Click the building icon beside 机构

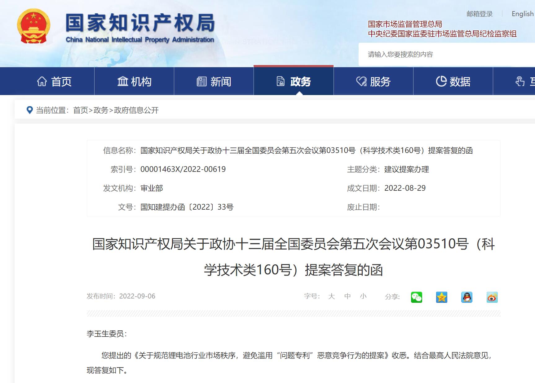(x=122, y=81)
